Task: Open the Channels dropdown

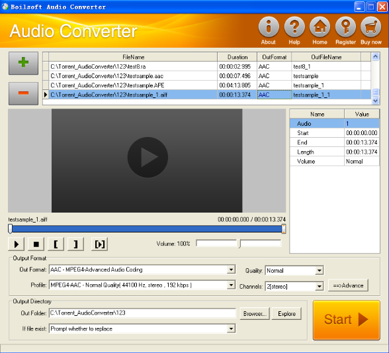Action: (320, 286)
